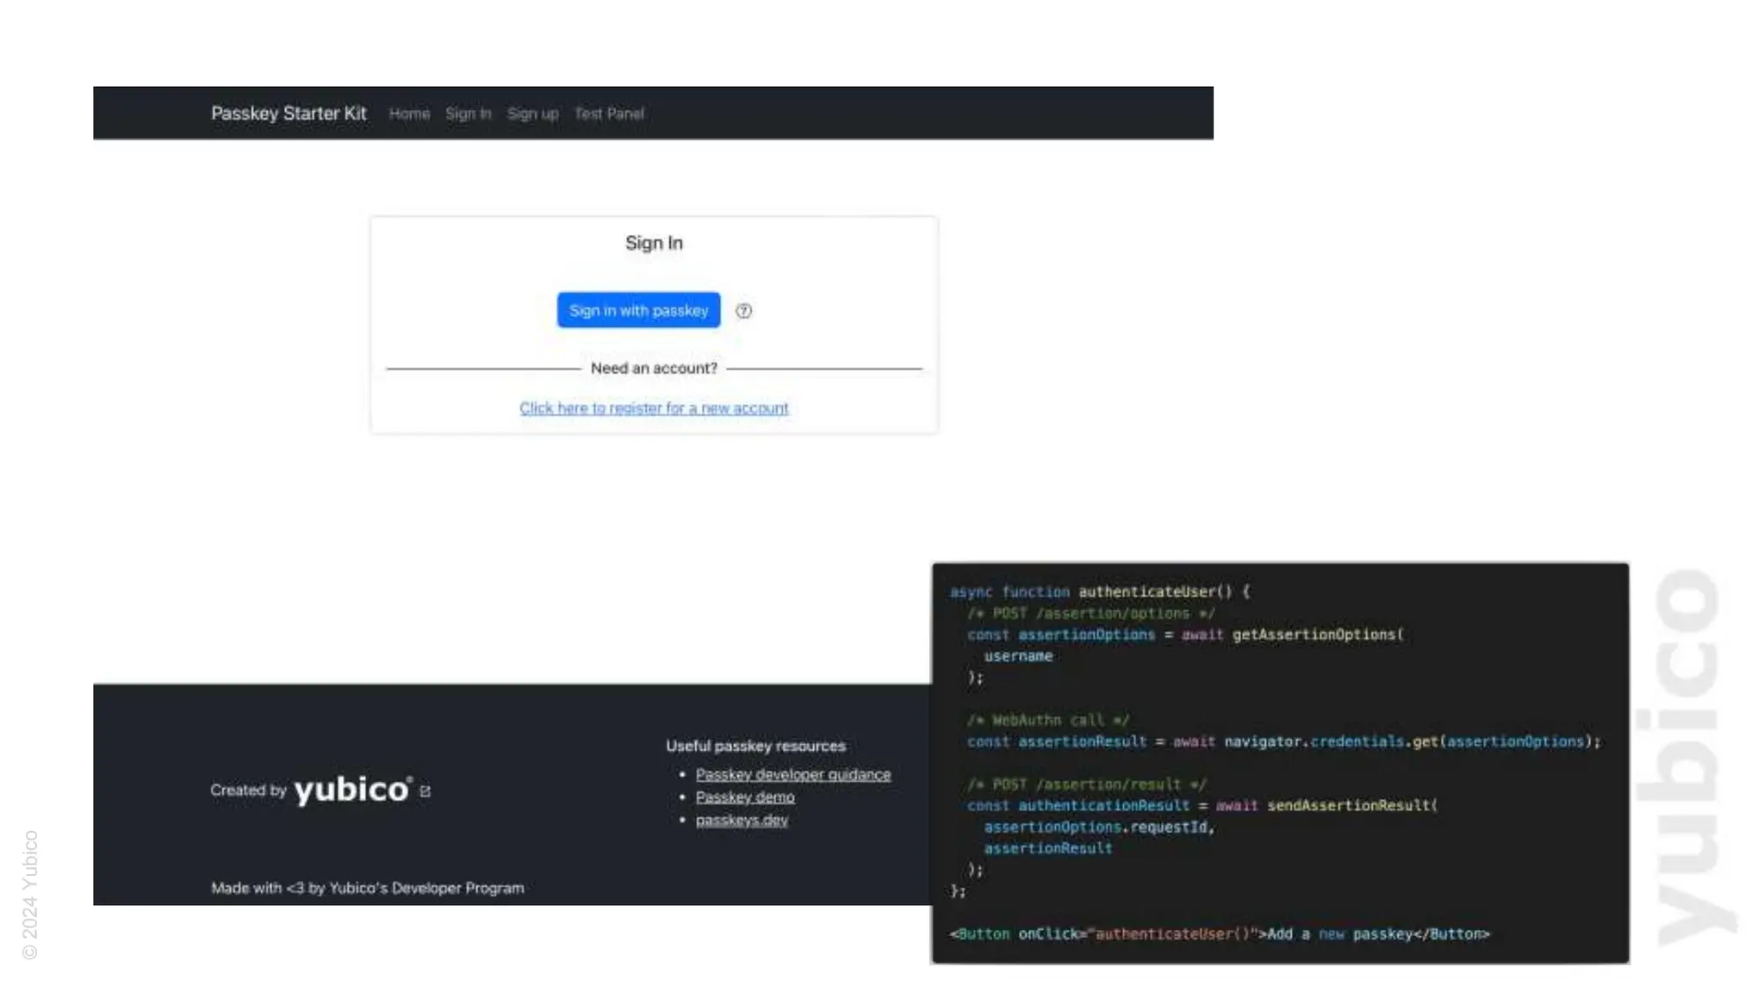
Task: Visit the passkeys.dev link
Action: (741, 821)
